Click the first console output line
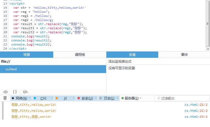 click(34, 105)
